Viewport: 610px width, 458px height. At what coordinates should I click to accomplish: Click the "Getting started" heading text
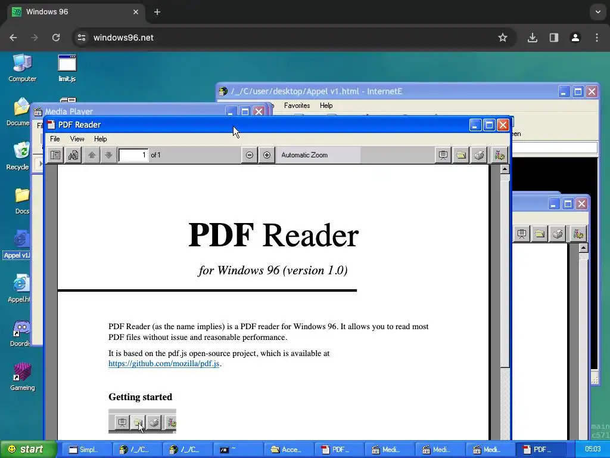(141, 397)
